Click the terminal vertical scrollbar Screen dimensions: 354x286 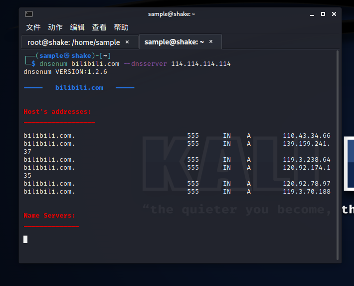pyautogui.click(x=338, y=155)
